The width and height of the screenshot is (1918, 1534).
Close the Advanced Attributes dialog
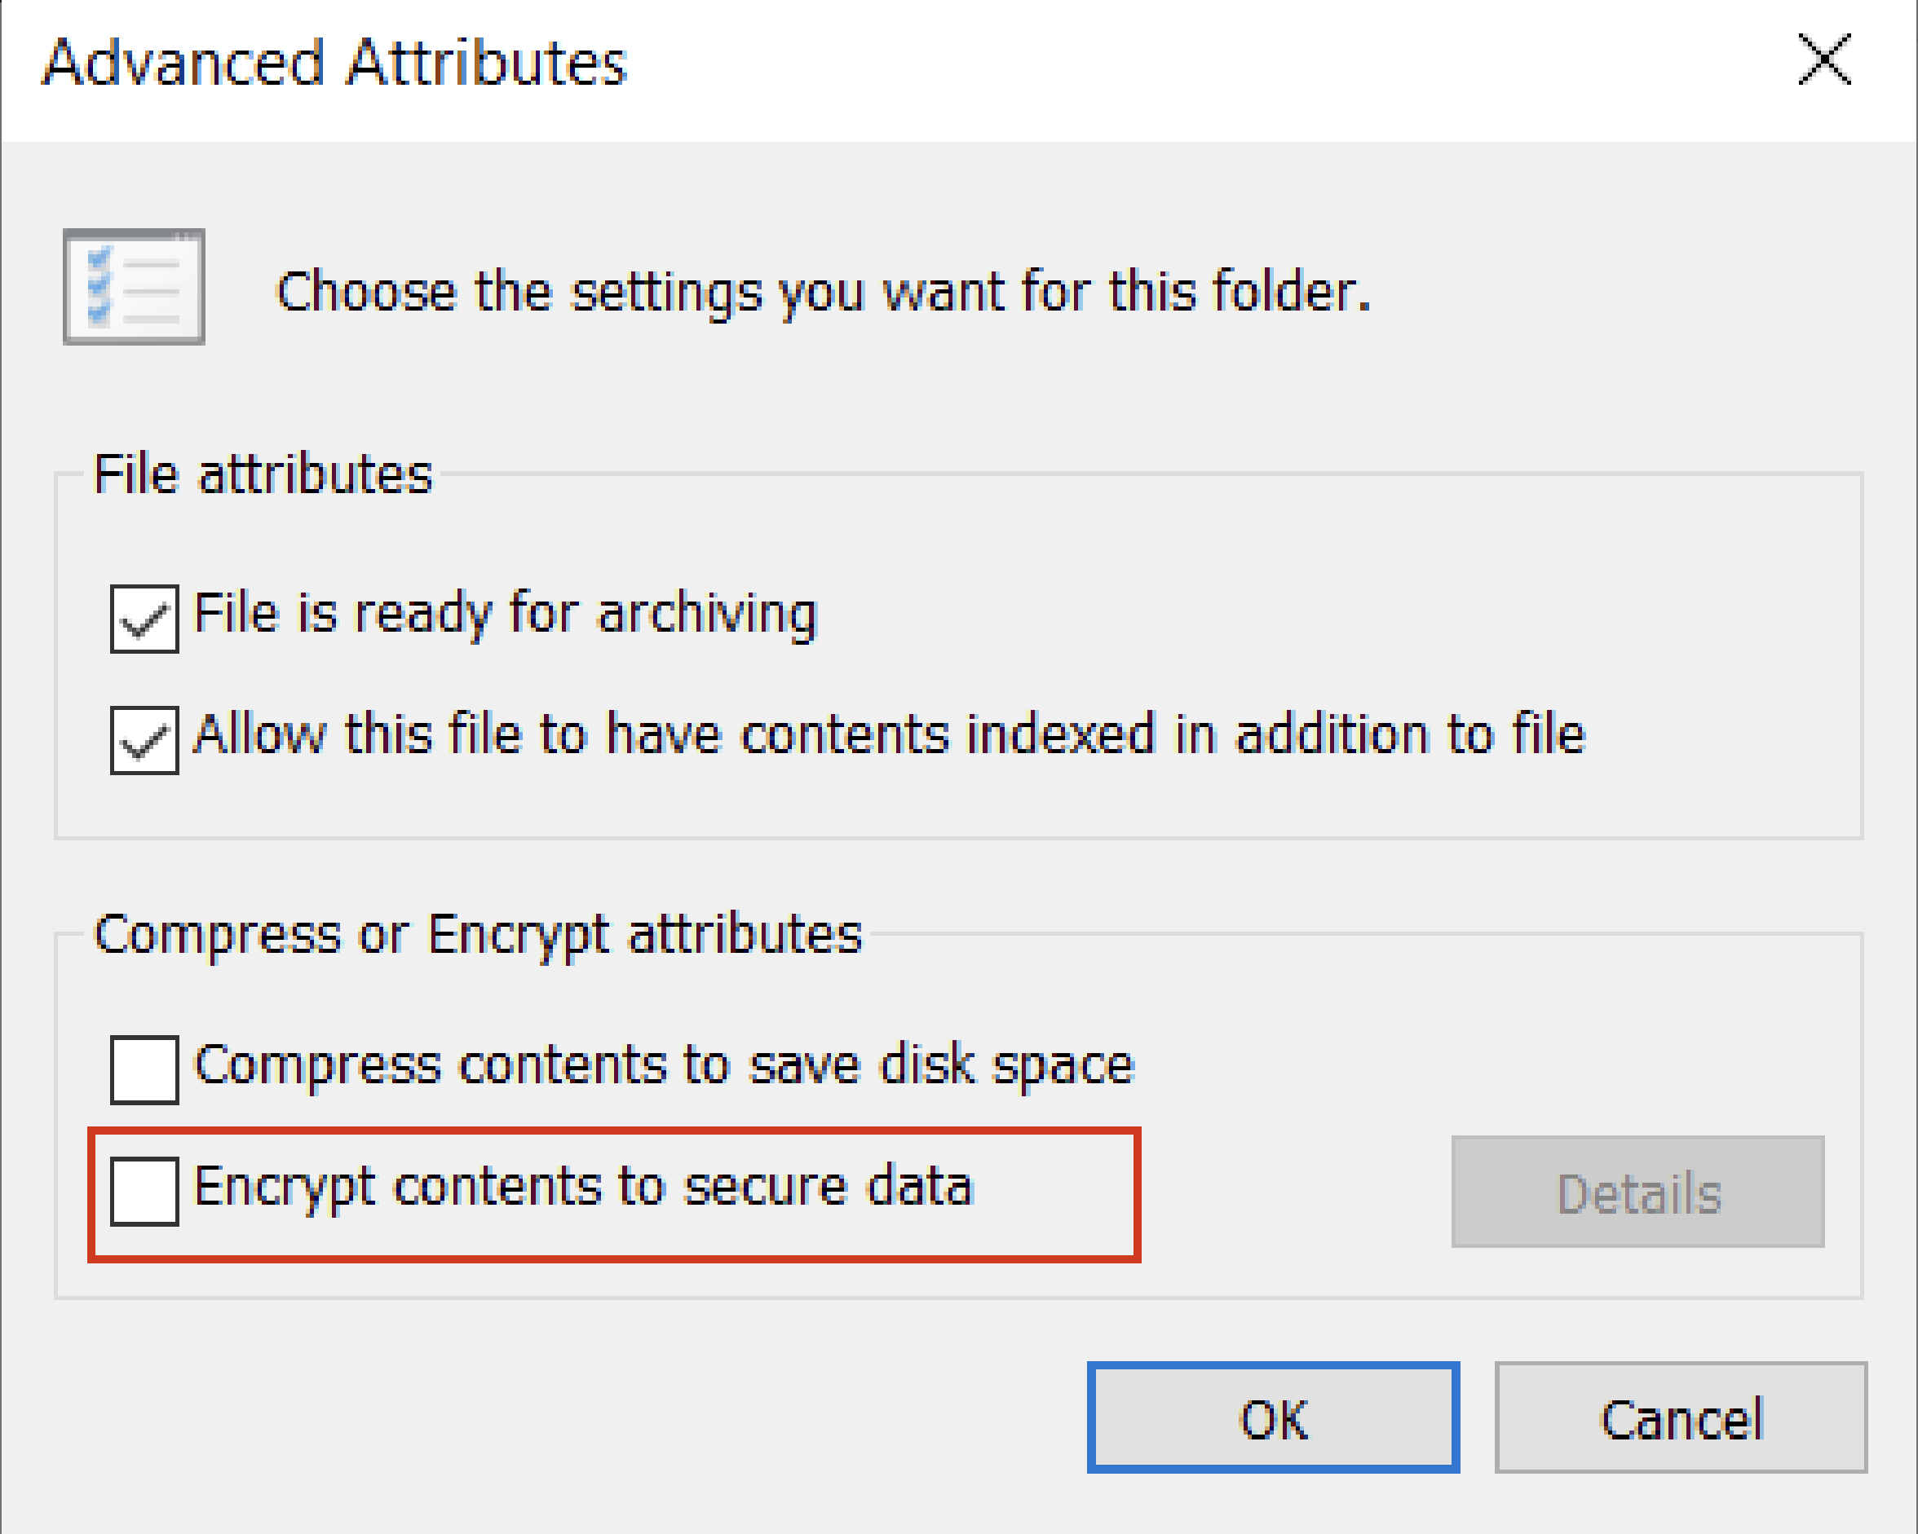click(x=1824, y=60)
